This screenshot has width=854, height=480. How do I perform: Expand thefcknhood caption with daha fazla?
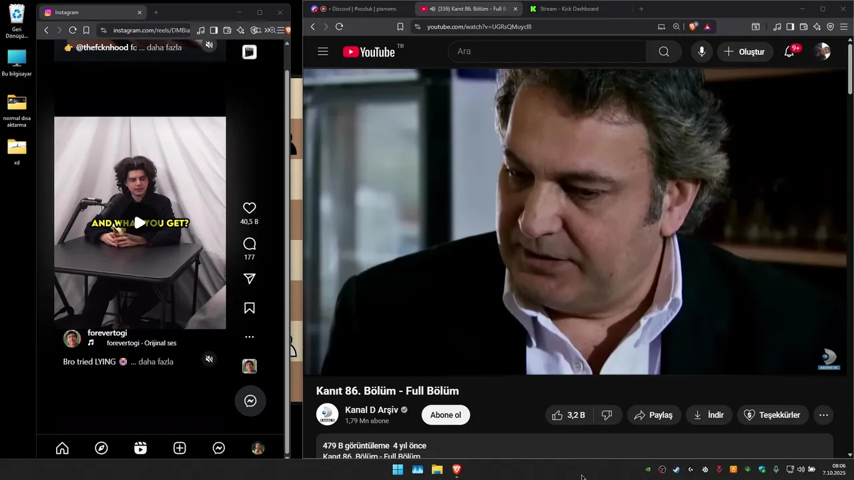click(164, 47)
